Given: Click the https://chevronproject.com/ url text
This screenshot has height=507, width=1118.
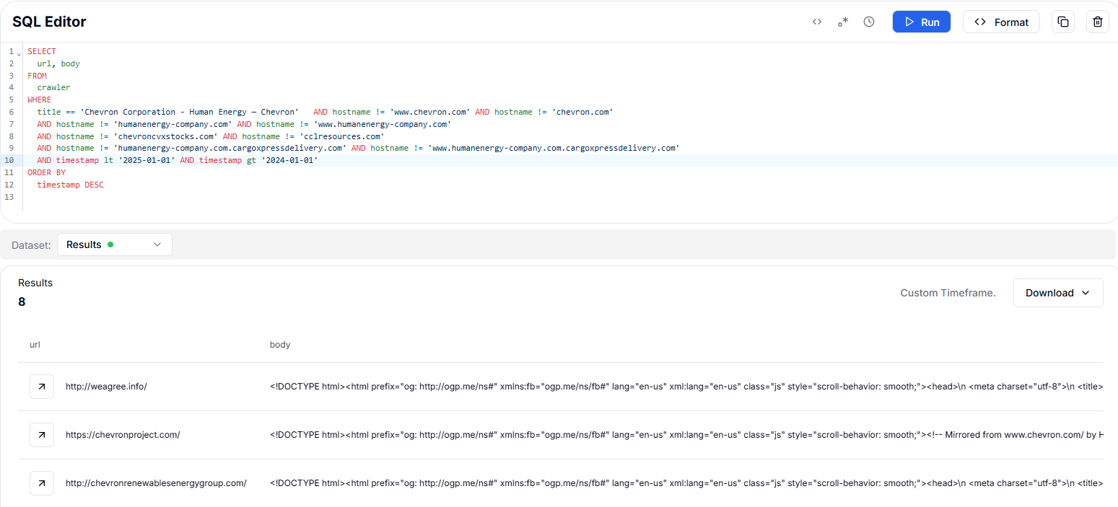Looking at the screenshot, I should (123, 435).
